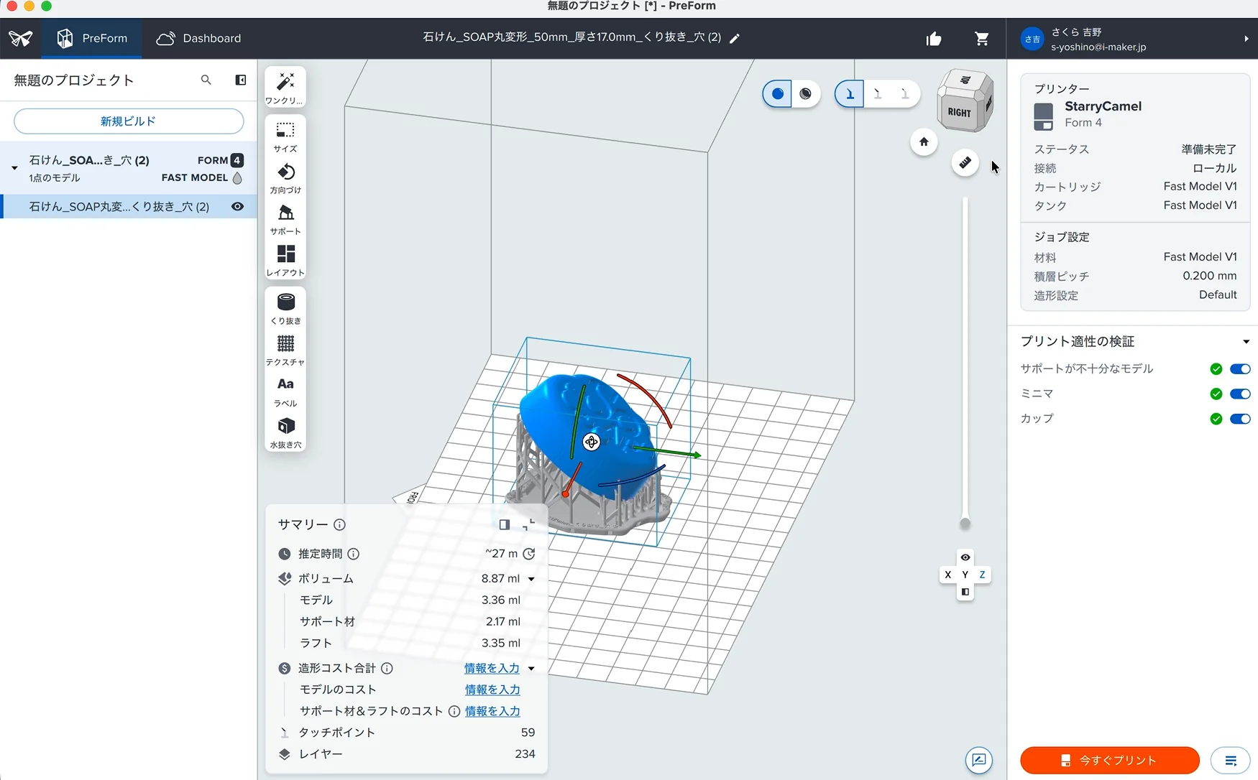The width and height of the screenshot is (1258, 780).
Task: Click the 新規ビルド button
Action: (129, 121)
